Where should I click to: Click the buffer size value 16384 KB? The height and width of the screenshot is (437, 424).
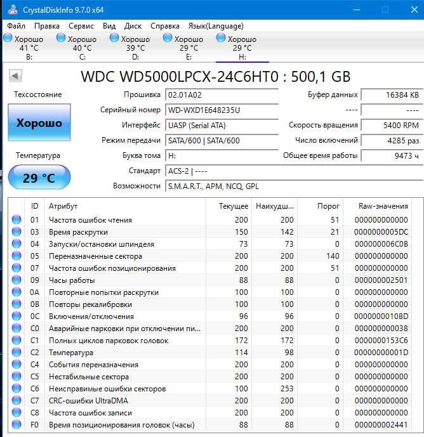click(392, 95)
